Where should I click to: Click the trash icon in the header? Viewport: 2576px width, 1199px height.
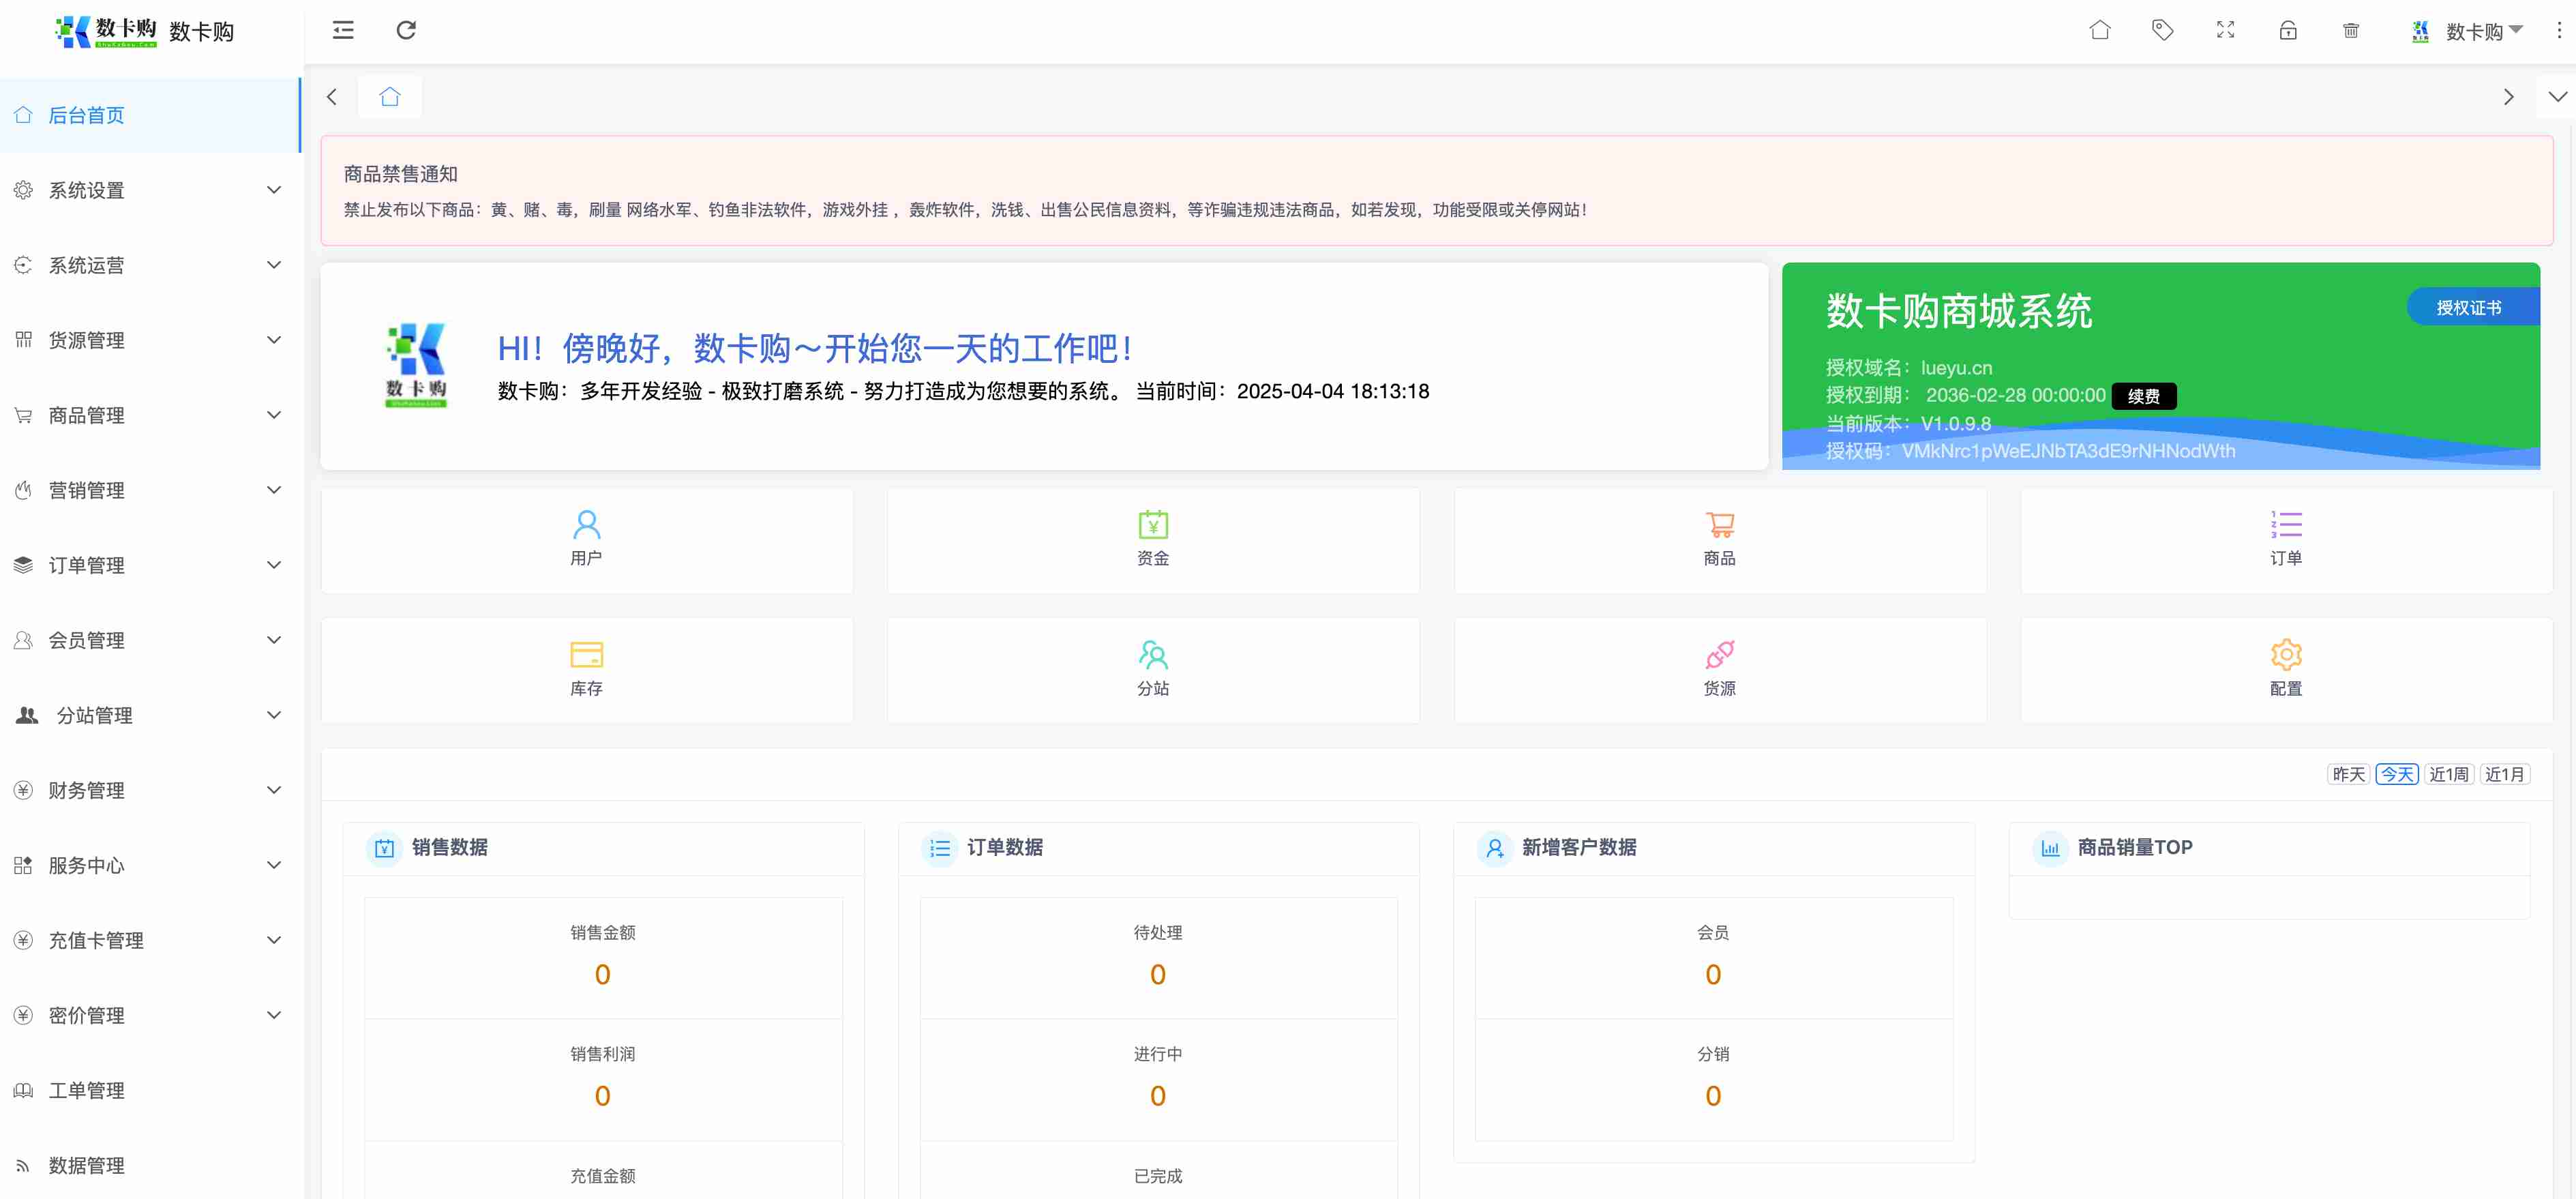pyautogui.click(x=2351, y=30)
